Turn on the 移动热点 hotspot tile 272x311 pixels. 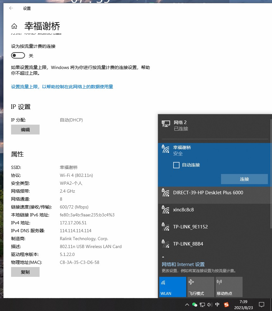pos(229,287)
